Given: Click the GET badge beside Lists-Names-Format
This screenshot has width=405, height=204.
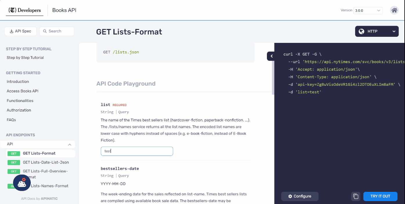Looking at the screenshot, I should pos(13,186).
